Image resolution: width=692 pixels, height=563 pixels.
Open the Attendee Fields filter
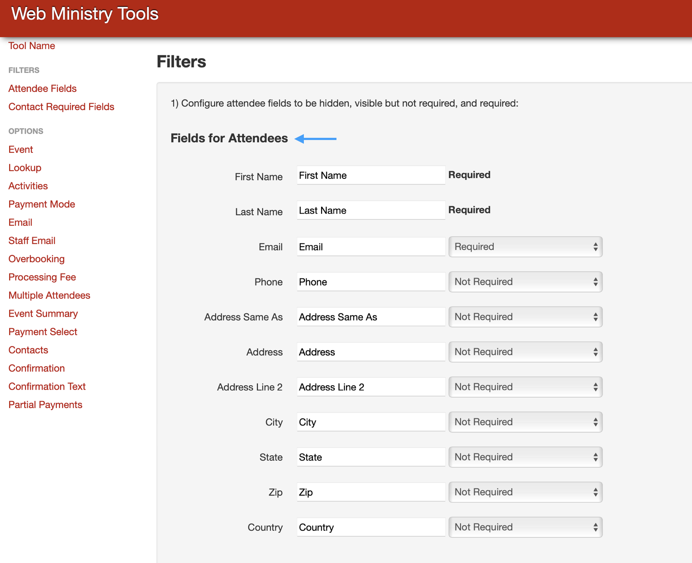(x=42, y=88)
